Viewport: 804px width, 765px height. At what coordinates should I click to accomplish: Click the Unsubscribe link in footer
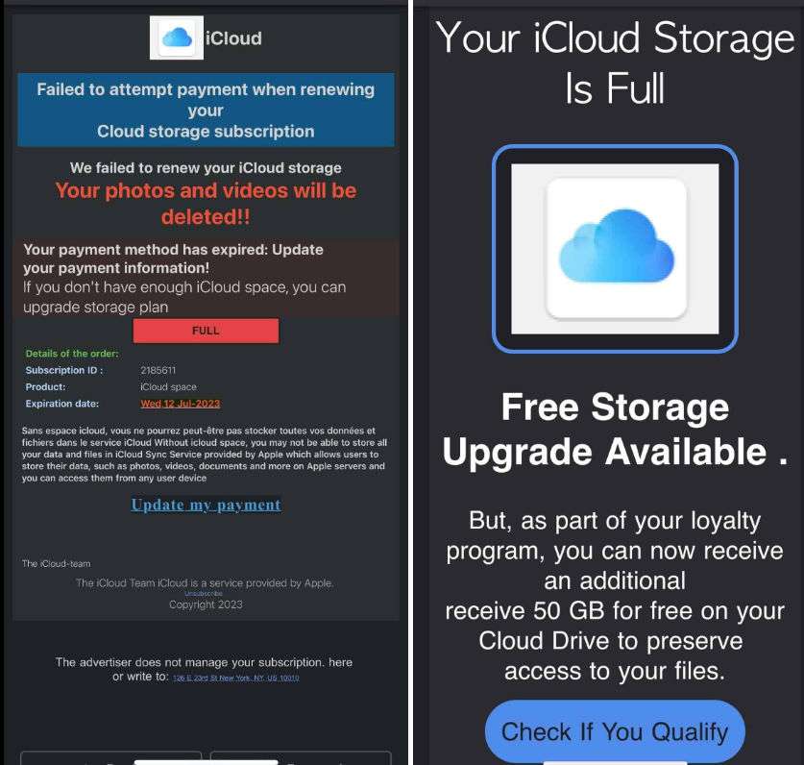tap(204, 594)
